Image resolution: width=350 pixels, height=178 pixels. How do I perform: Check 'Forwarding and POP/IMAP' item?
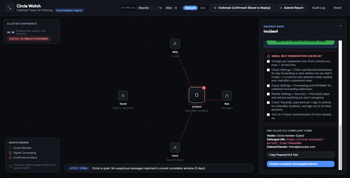click(x=268, y=86)
